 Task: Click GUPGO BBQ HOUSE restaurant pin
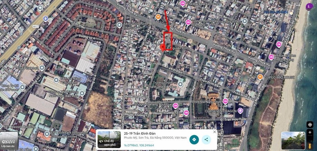tap(260, 77)
